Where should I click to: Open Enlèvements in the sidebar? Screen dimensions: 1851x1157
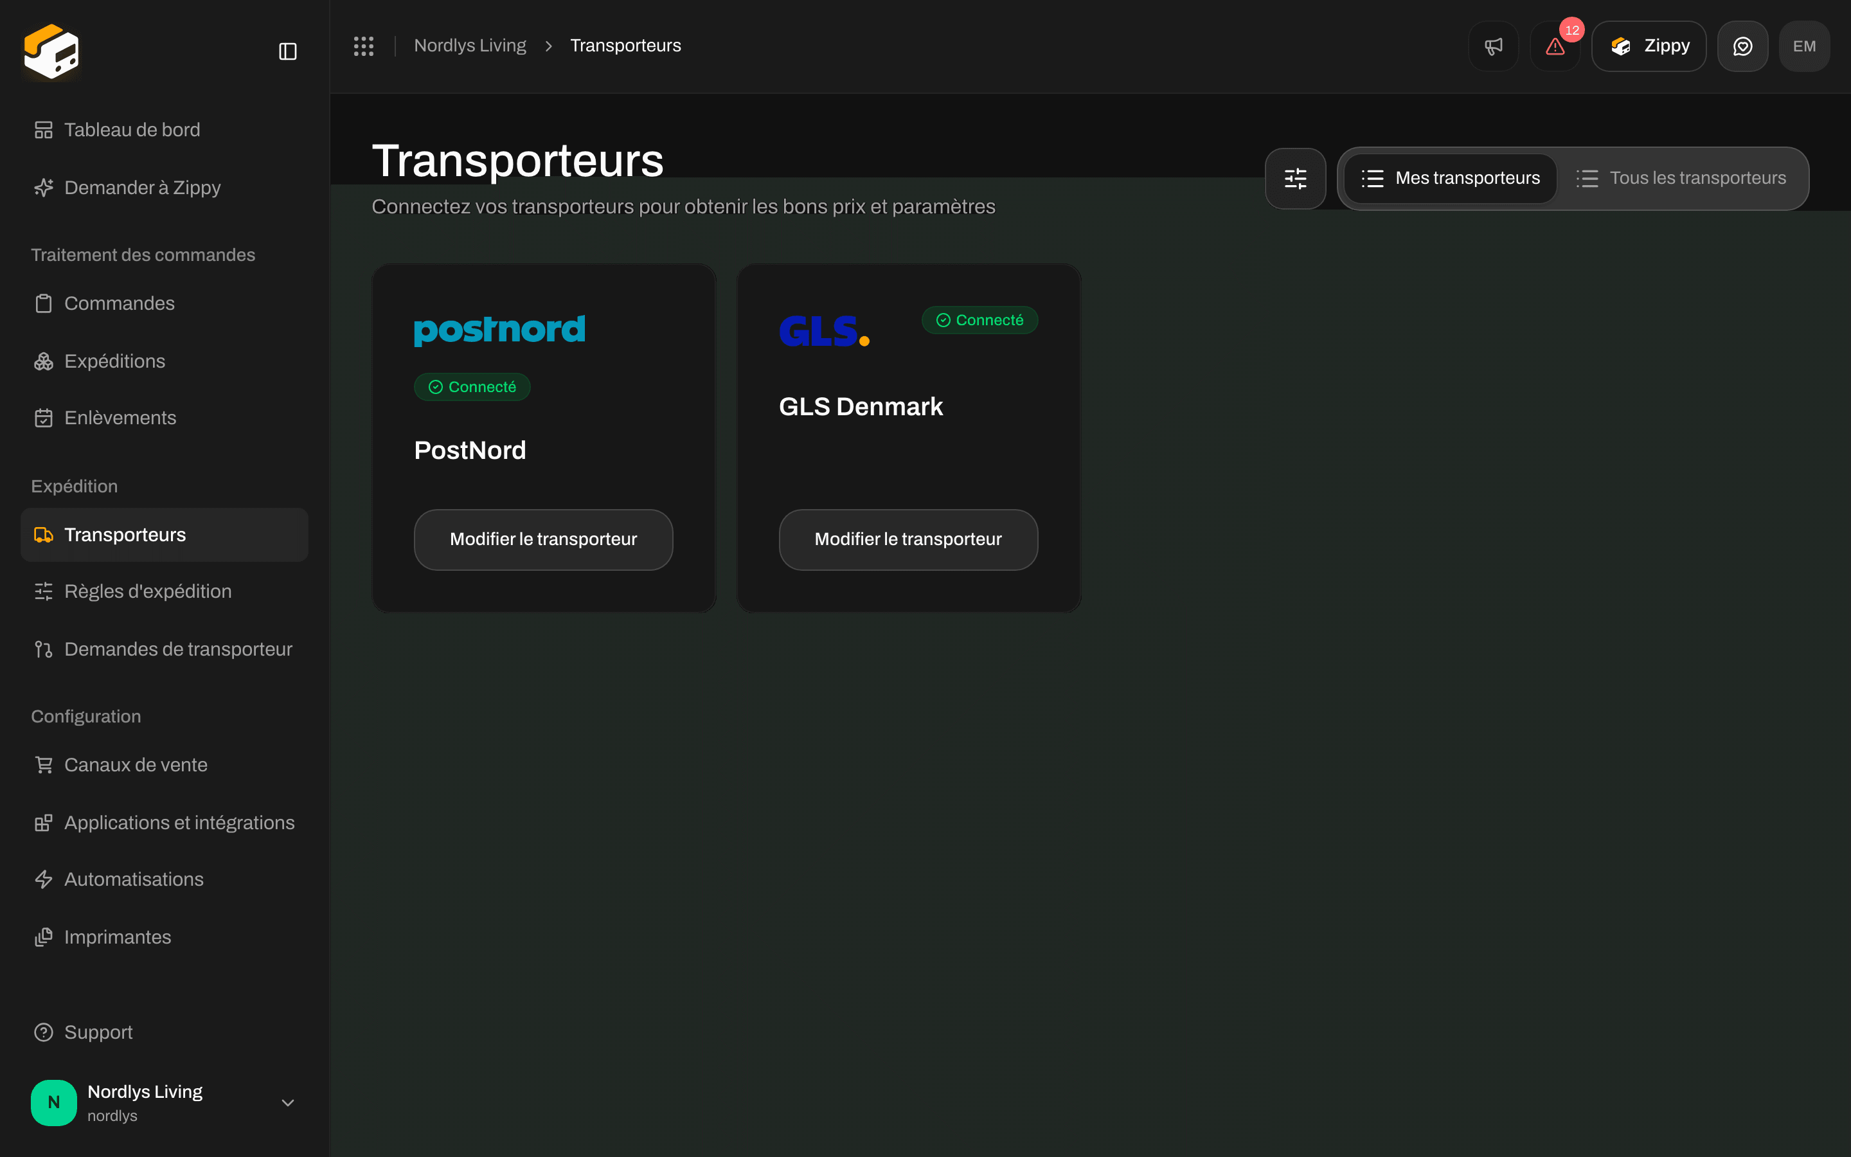point(165,418)
